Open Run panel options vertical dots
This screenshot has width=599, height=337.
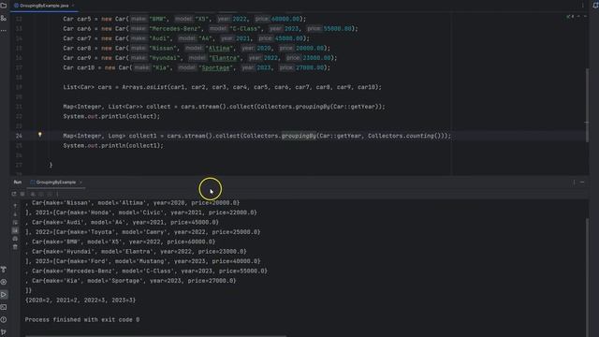coord(574,183)
